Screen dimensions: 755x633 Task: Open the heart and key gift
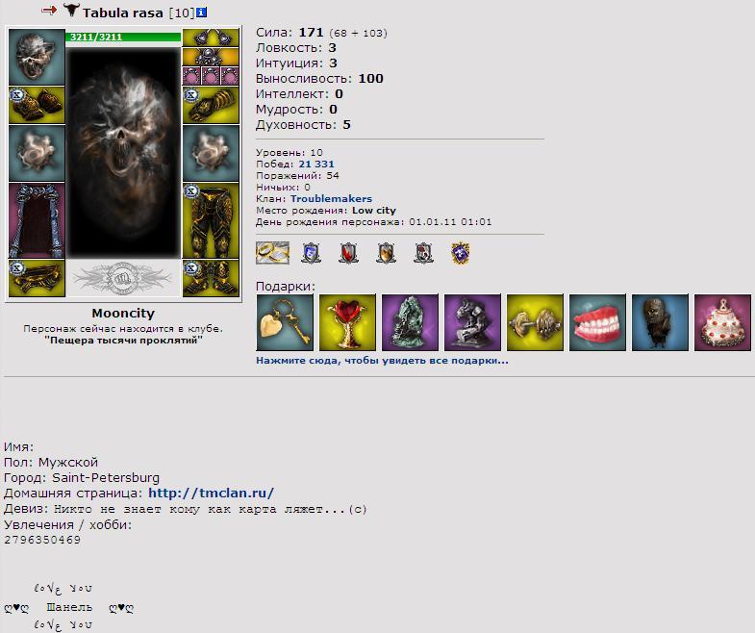285,322
